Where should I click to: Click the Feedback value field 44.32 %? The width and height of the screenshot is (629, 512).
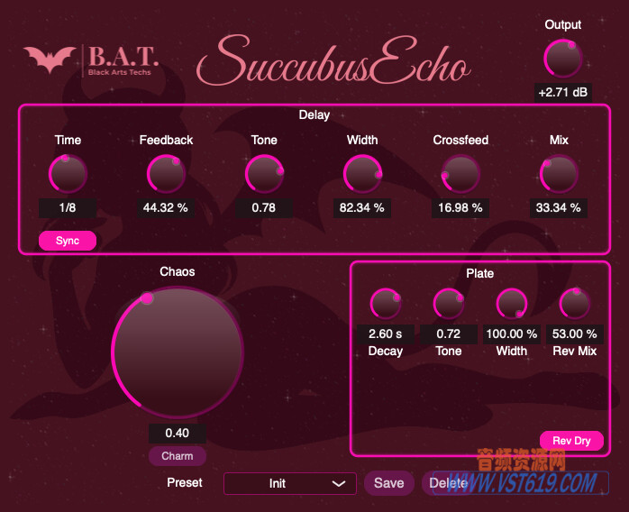(166, 207)
